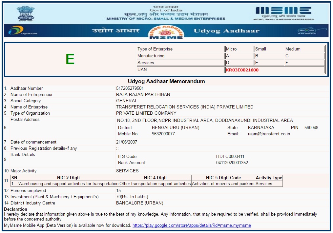Image resolution: width=333 pixels, height=233 pixels.
Task: Click Activities of movers and packers cell
Action: point(223,184)
